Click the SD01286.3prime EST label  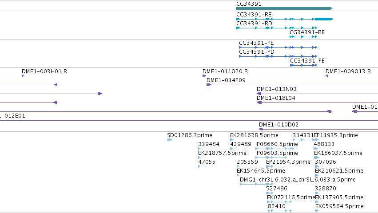point(190,135)
